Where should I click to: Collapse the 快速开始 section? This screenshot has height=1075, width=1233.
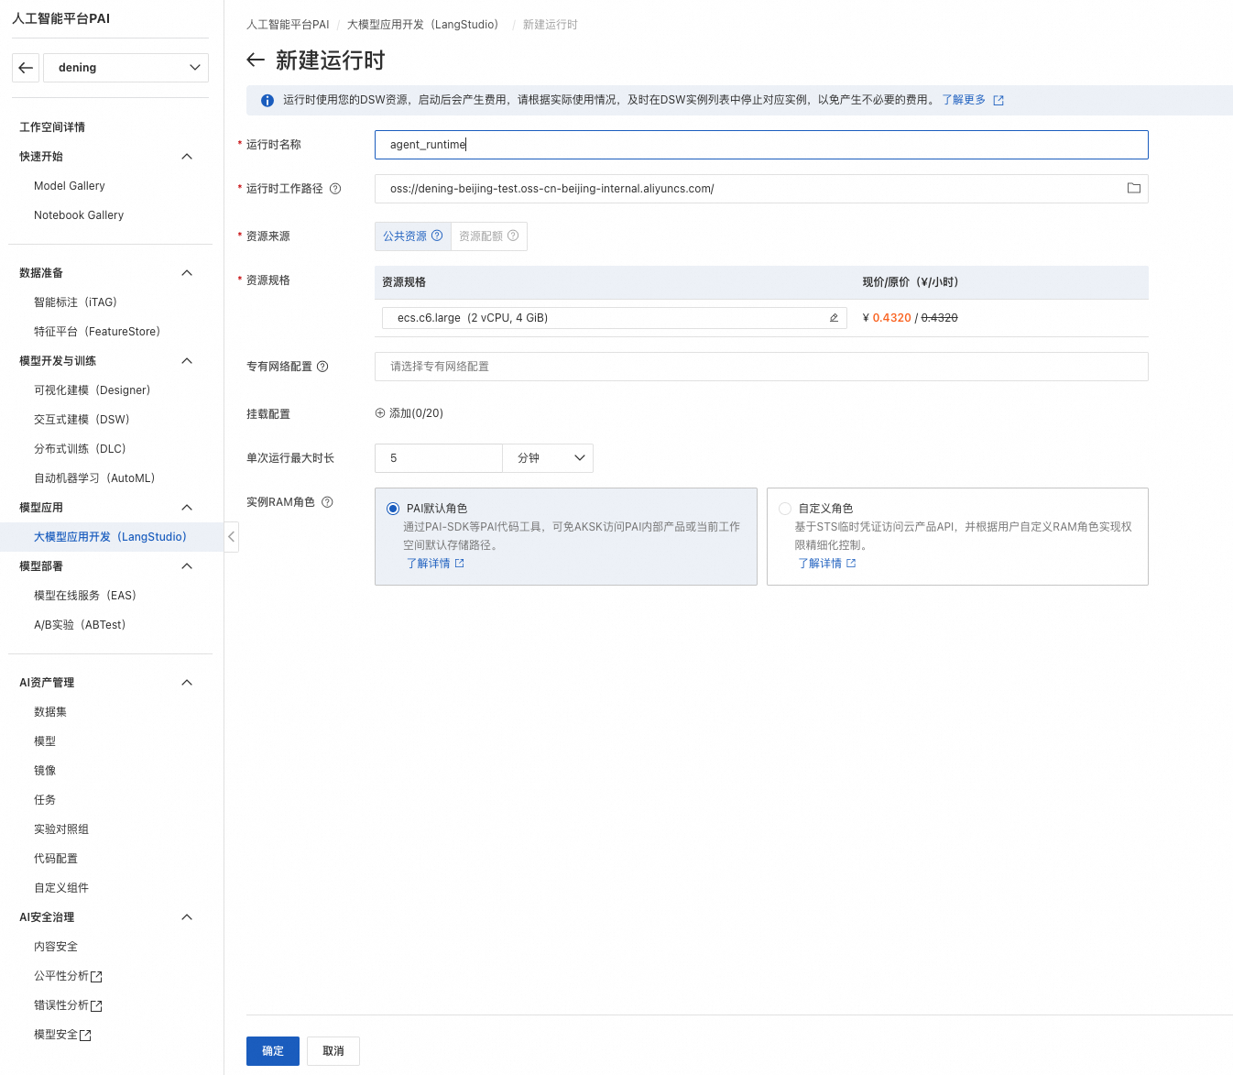tap(187, 157)
